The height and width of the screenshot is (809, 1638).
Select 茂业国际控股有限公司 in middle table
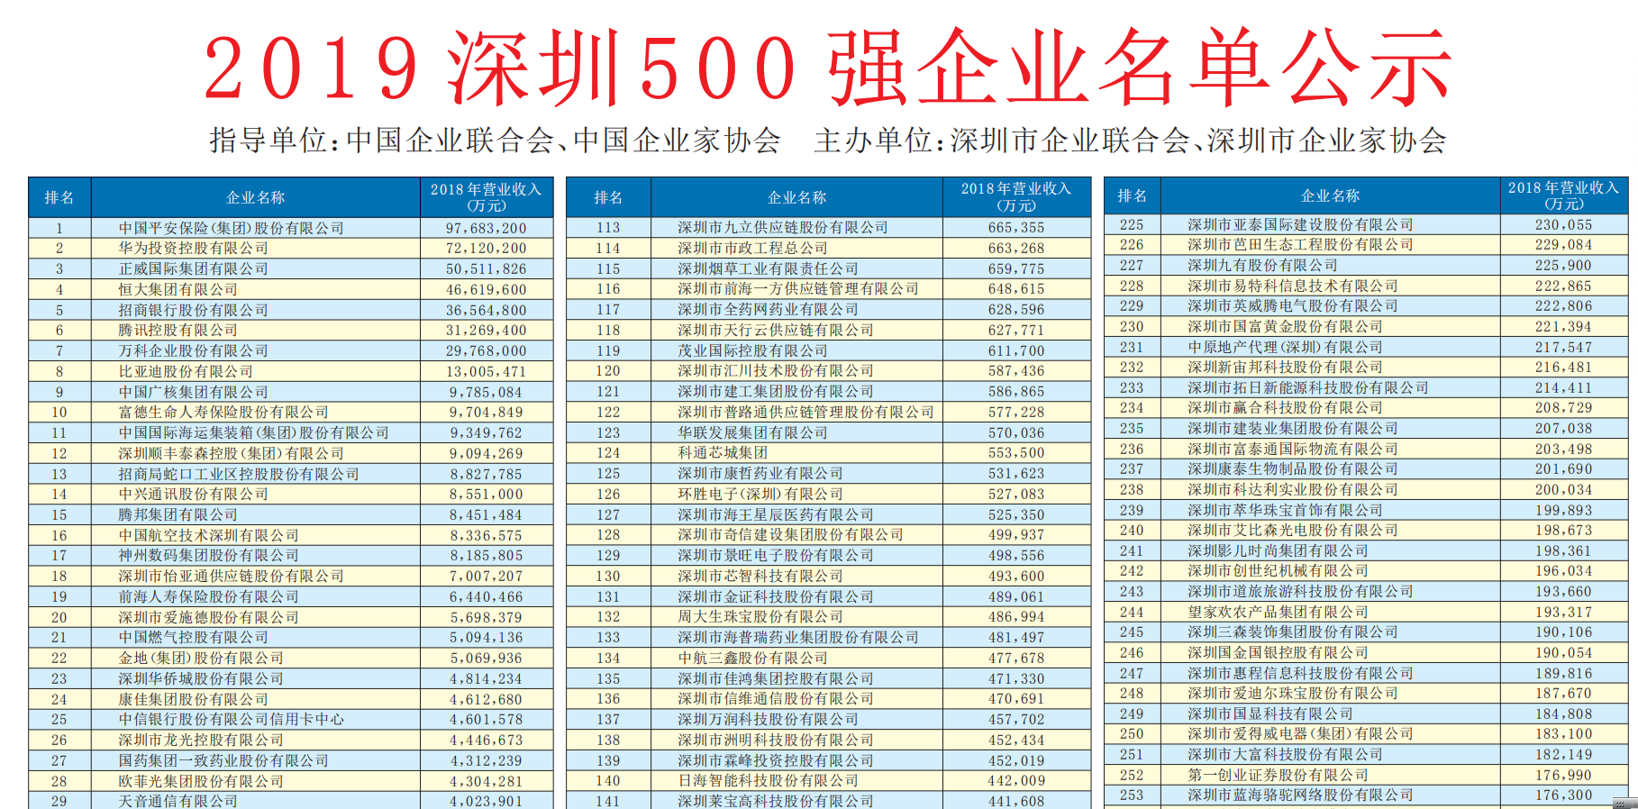(x=752, y=350)
